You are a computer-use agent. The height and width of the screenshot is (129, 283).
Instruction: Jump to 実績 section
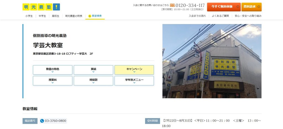[x=93, y=70]
